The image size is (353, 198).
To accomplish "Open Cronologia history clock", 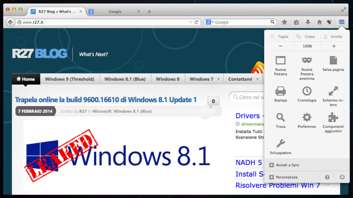I will 306,94.
